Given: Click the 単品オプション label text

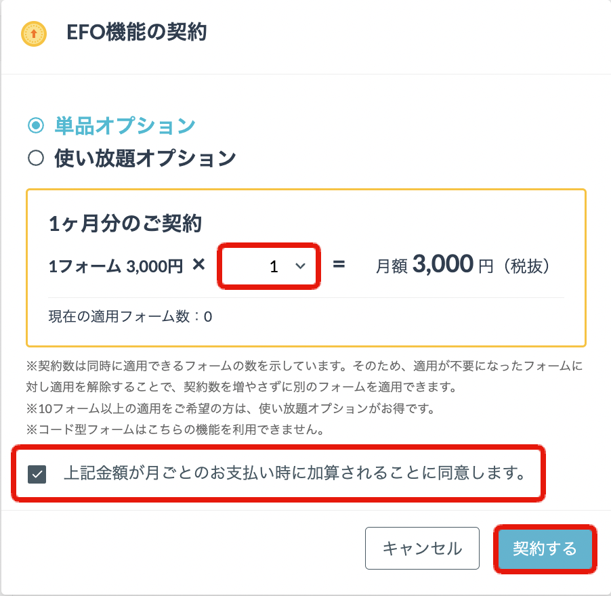Looking at the screenshot, I should point(125,125).
